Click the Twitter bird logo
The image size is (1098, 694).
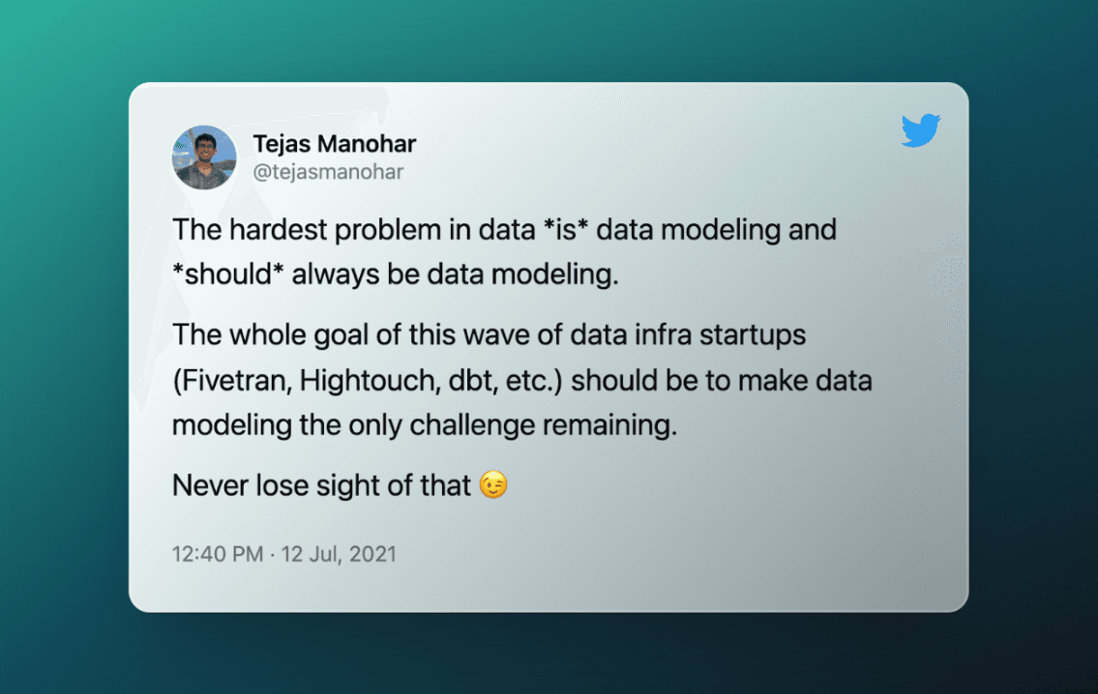tap(921, 131)
